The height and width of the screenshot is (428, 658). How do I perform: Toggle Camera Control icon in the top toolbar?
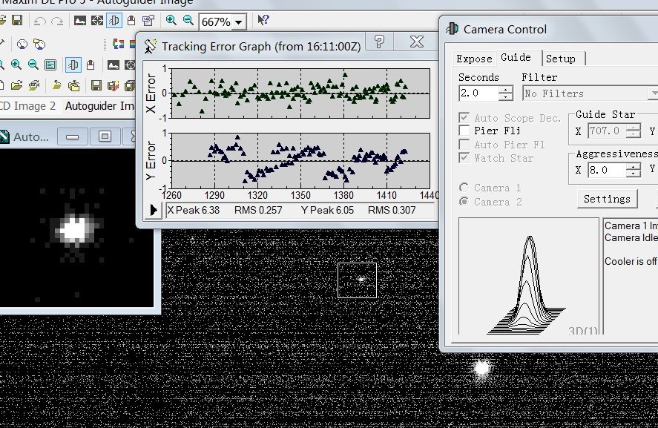(x=114, y=20)
